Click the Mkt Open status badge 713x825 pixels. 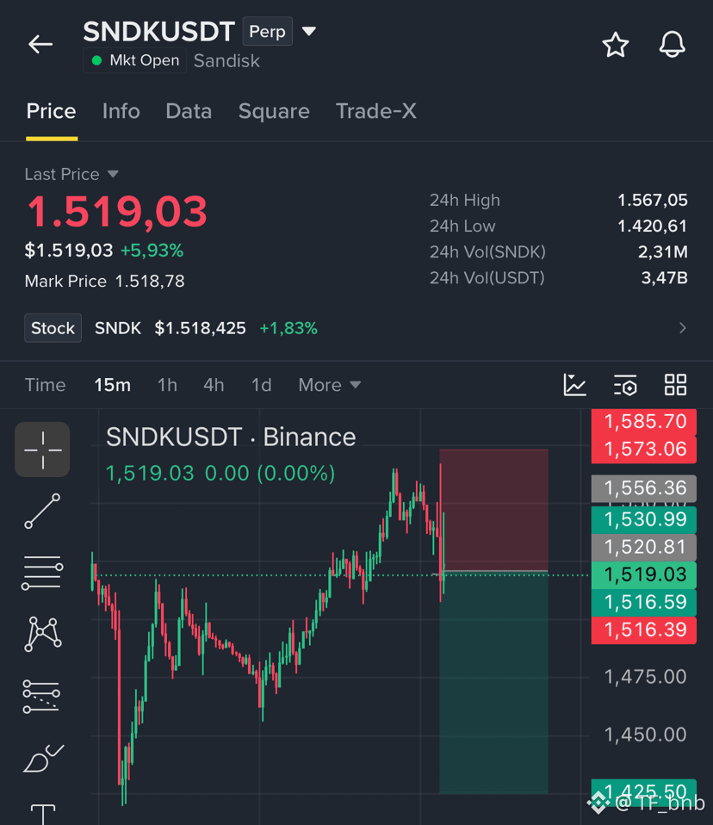point(134,60)
